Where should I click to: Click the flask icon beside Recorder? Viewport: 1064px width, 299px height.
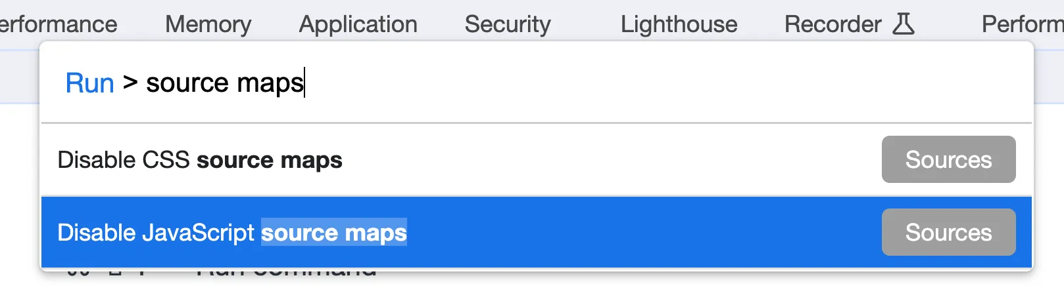click(904, 24)
